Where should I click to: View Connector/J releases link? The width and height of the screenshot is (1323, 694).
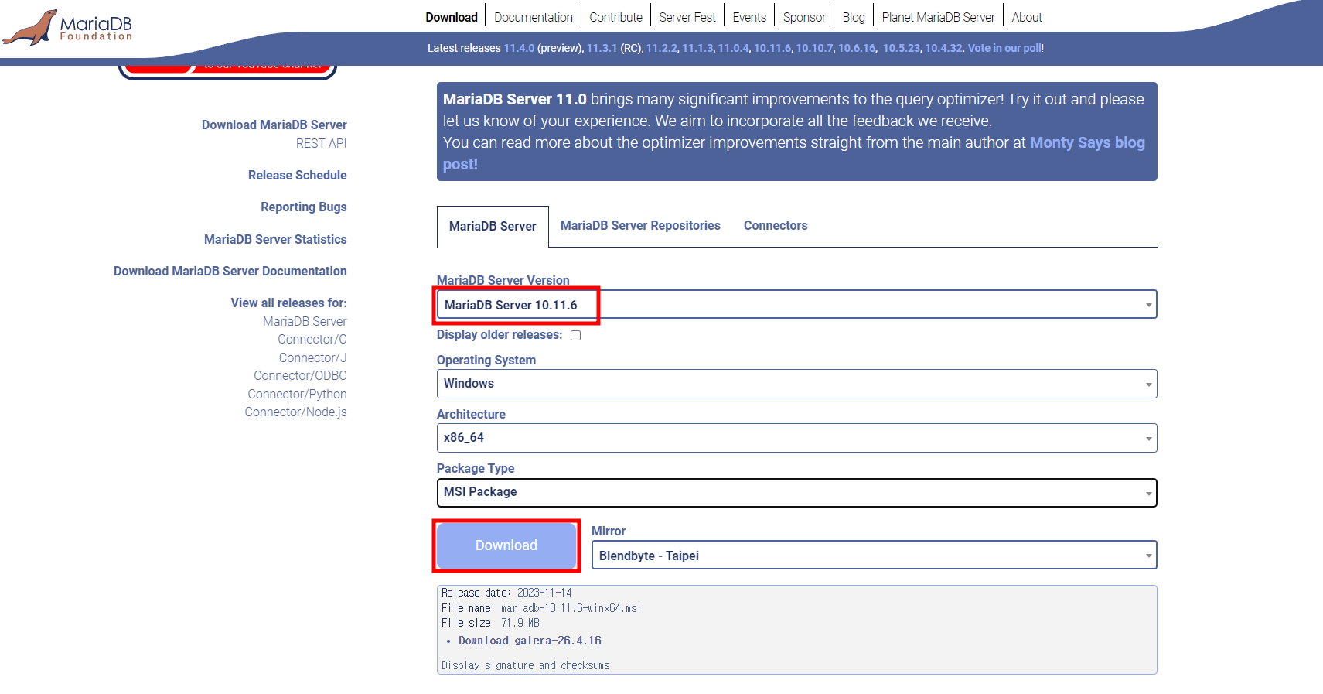click(312, 357)
